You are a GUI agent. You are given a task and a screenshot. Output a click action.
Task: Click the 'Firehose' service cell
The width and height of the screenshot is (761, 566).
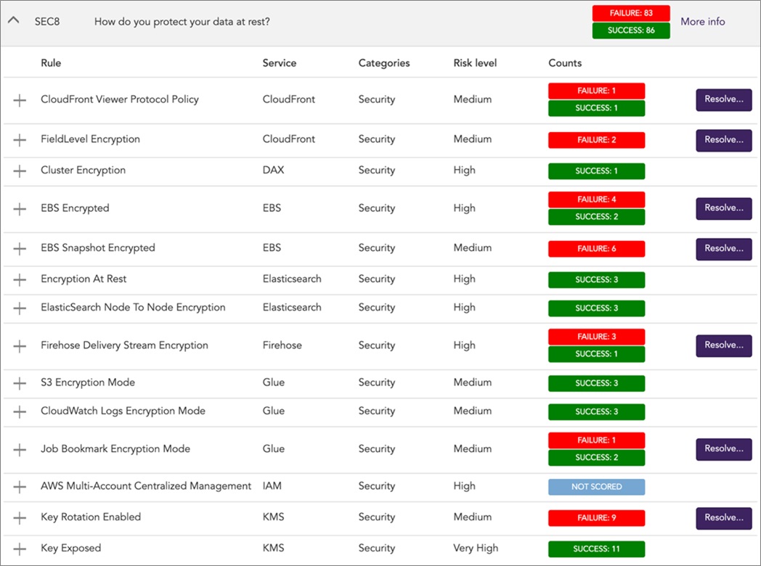(x=282, y=345)
